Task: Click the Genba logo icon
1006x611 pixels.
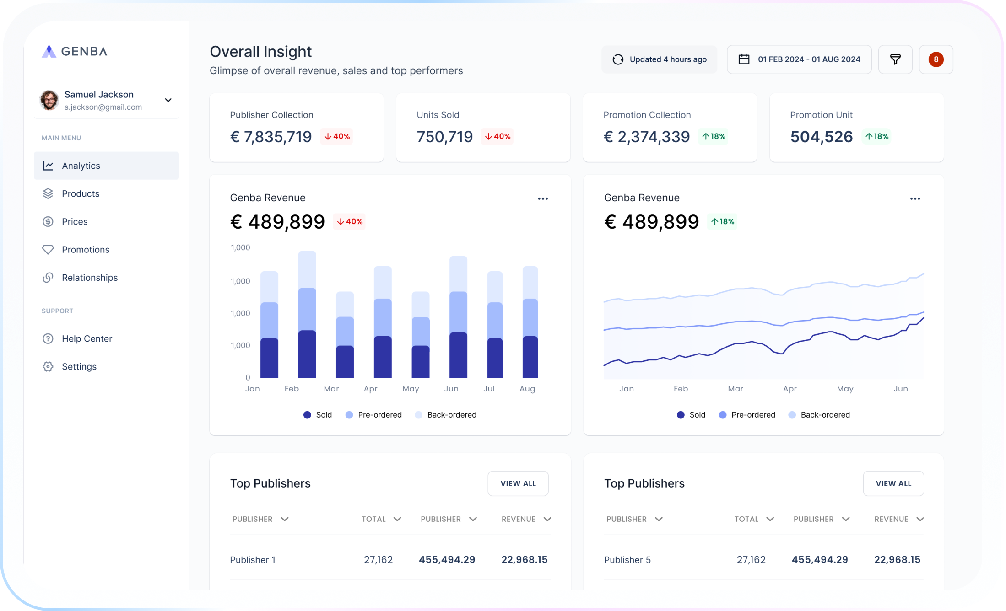Action: pyautogui.click(x=49, y=51)
